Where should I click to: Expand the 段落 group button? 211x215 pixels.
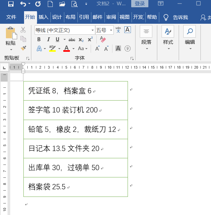point(146,38)
